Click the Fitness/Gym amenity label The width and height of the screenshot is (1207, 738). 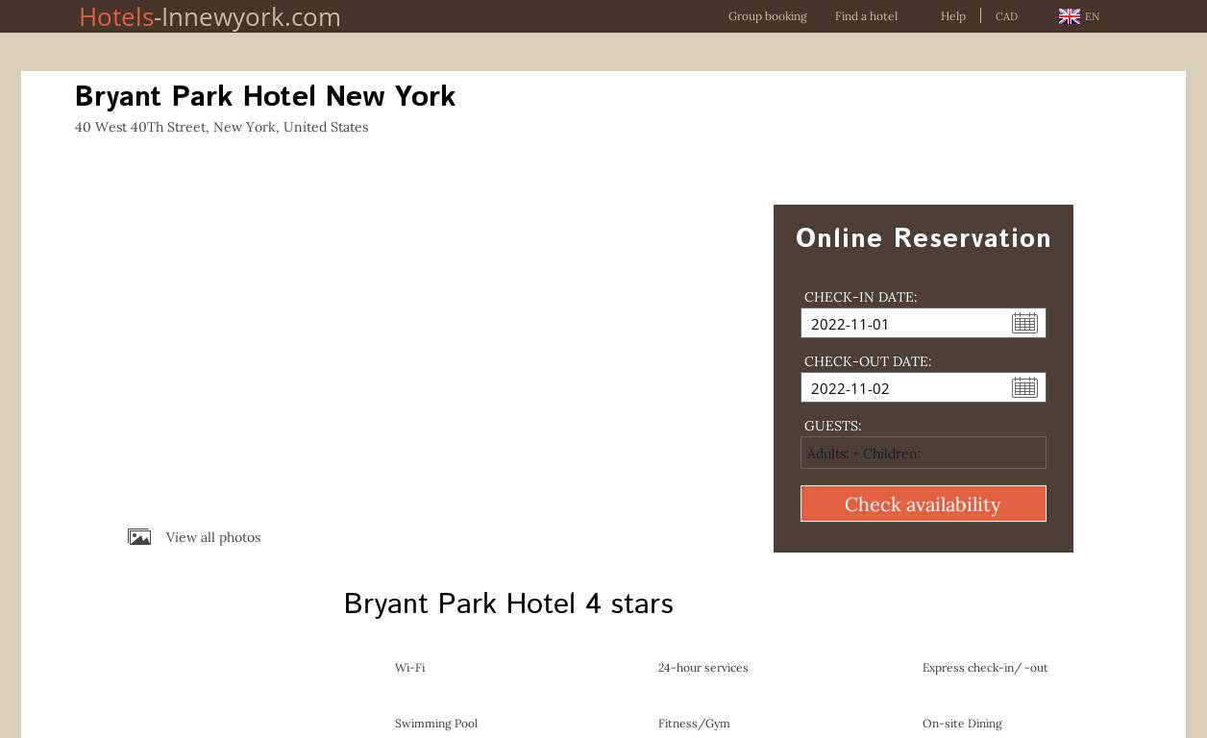[x=693, y=724]
